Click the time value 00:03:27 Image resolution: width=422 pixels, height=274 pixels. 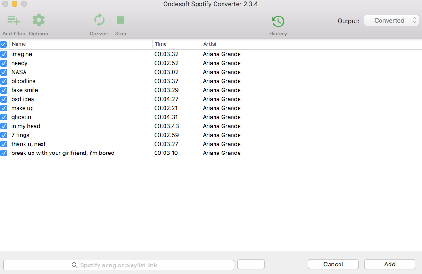click(x=166, y=144)
